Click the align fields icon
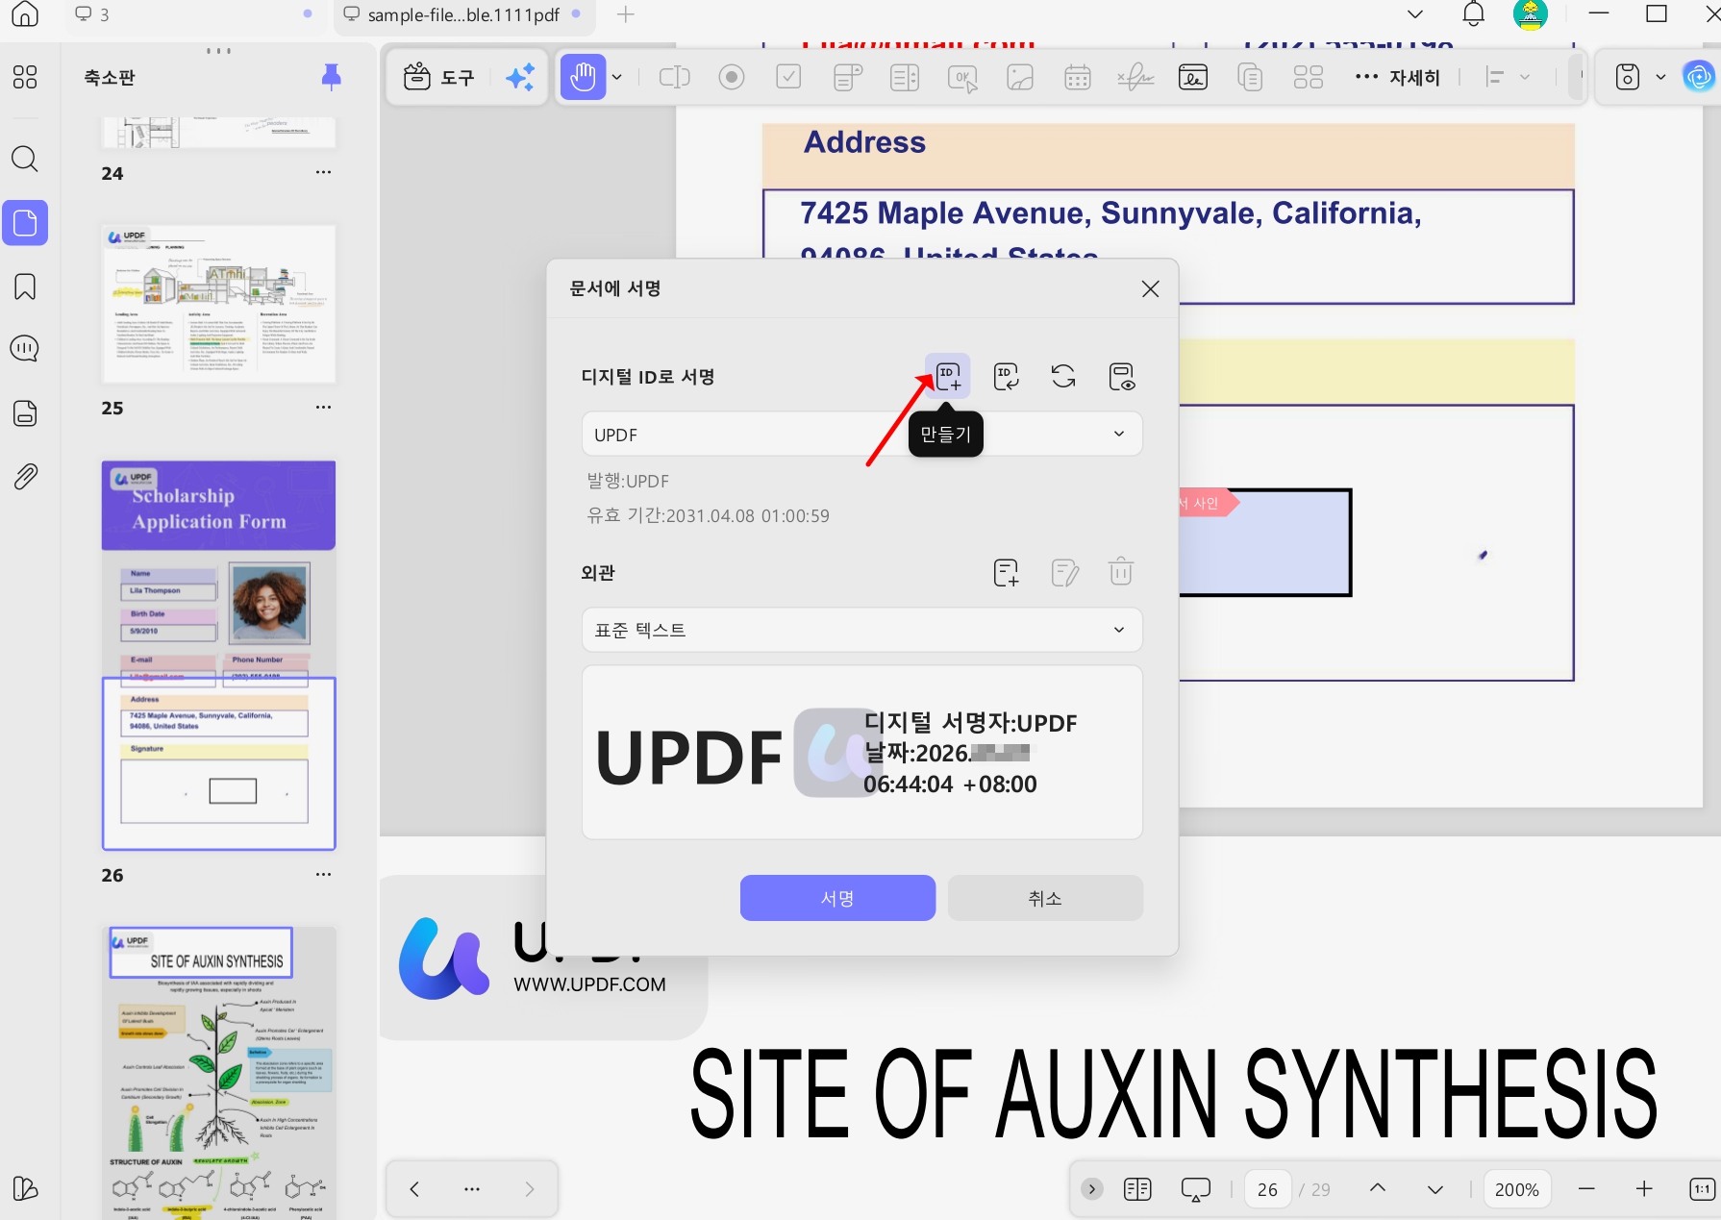The image size is (1721, 1220). click(x=1495, y=77)
